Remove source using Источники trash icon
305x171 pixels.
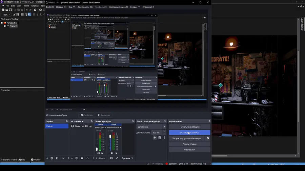pyautogui.click(x=77, y=158)
